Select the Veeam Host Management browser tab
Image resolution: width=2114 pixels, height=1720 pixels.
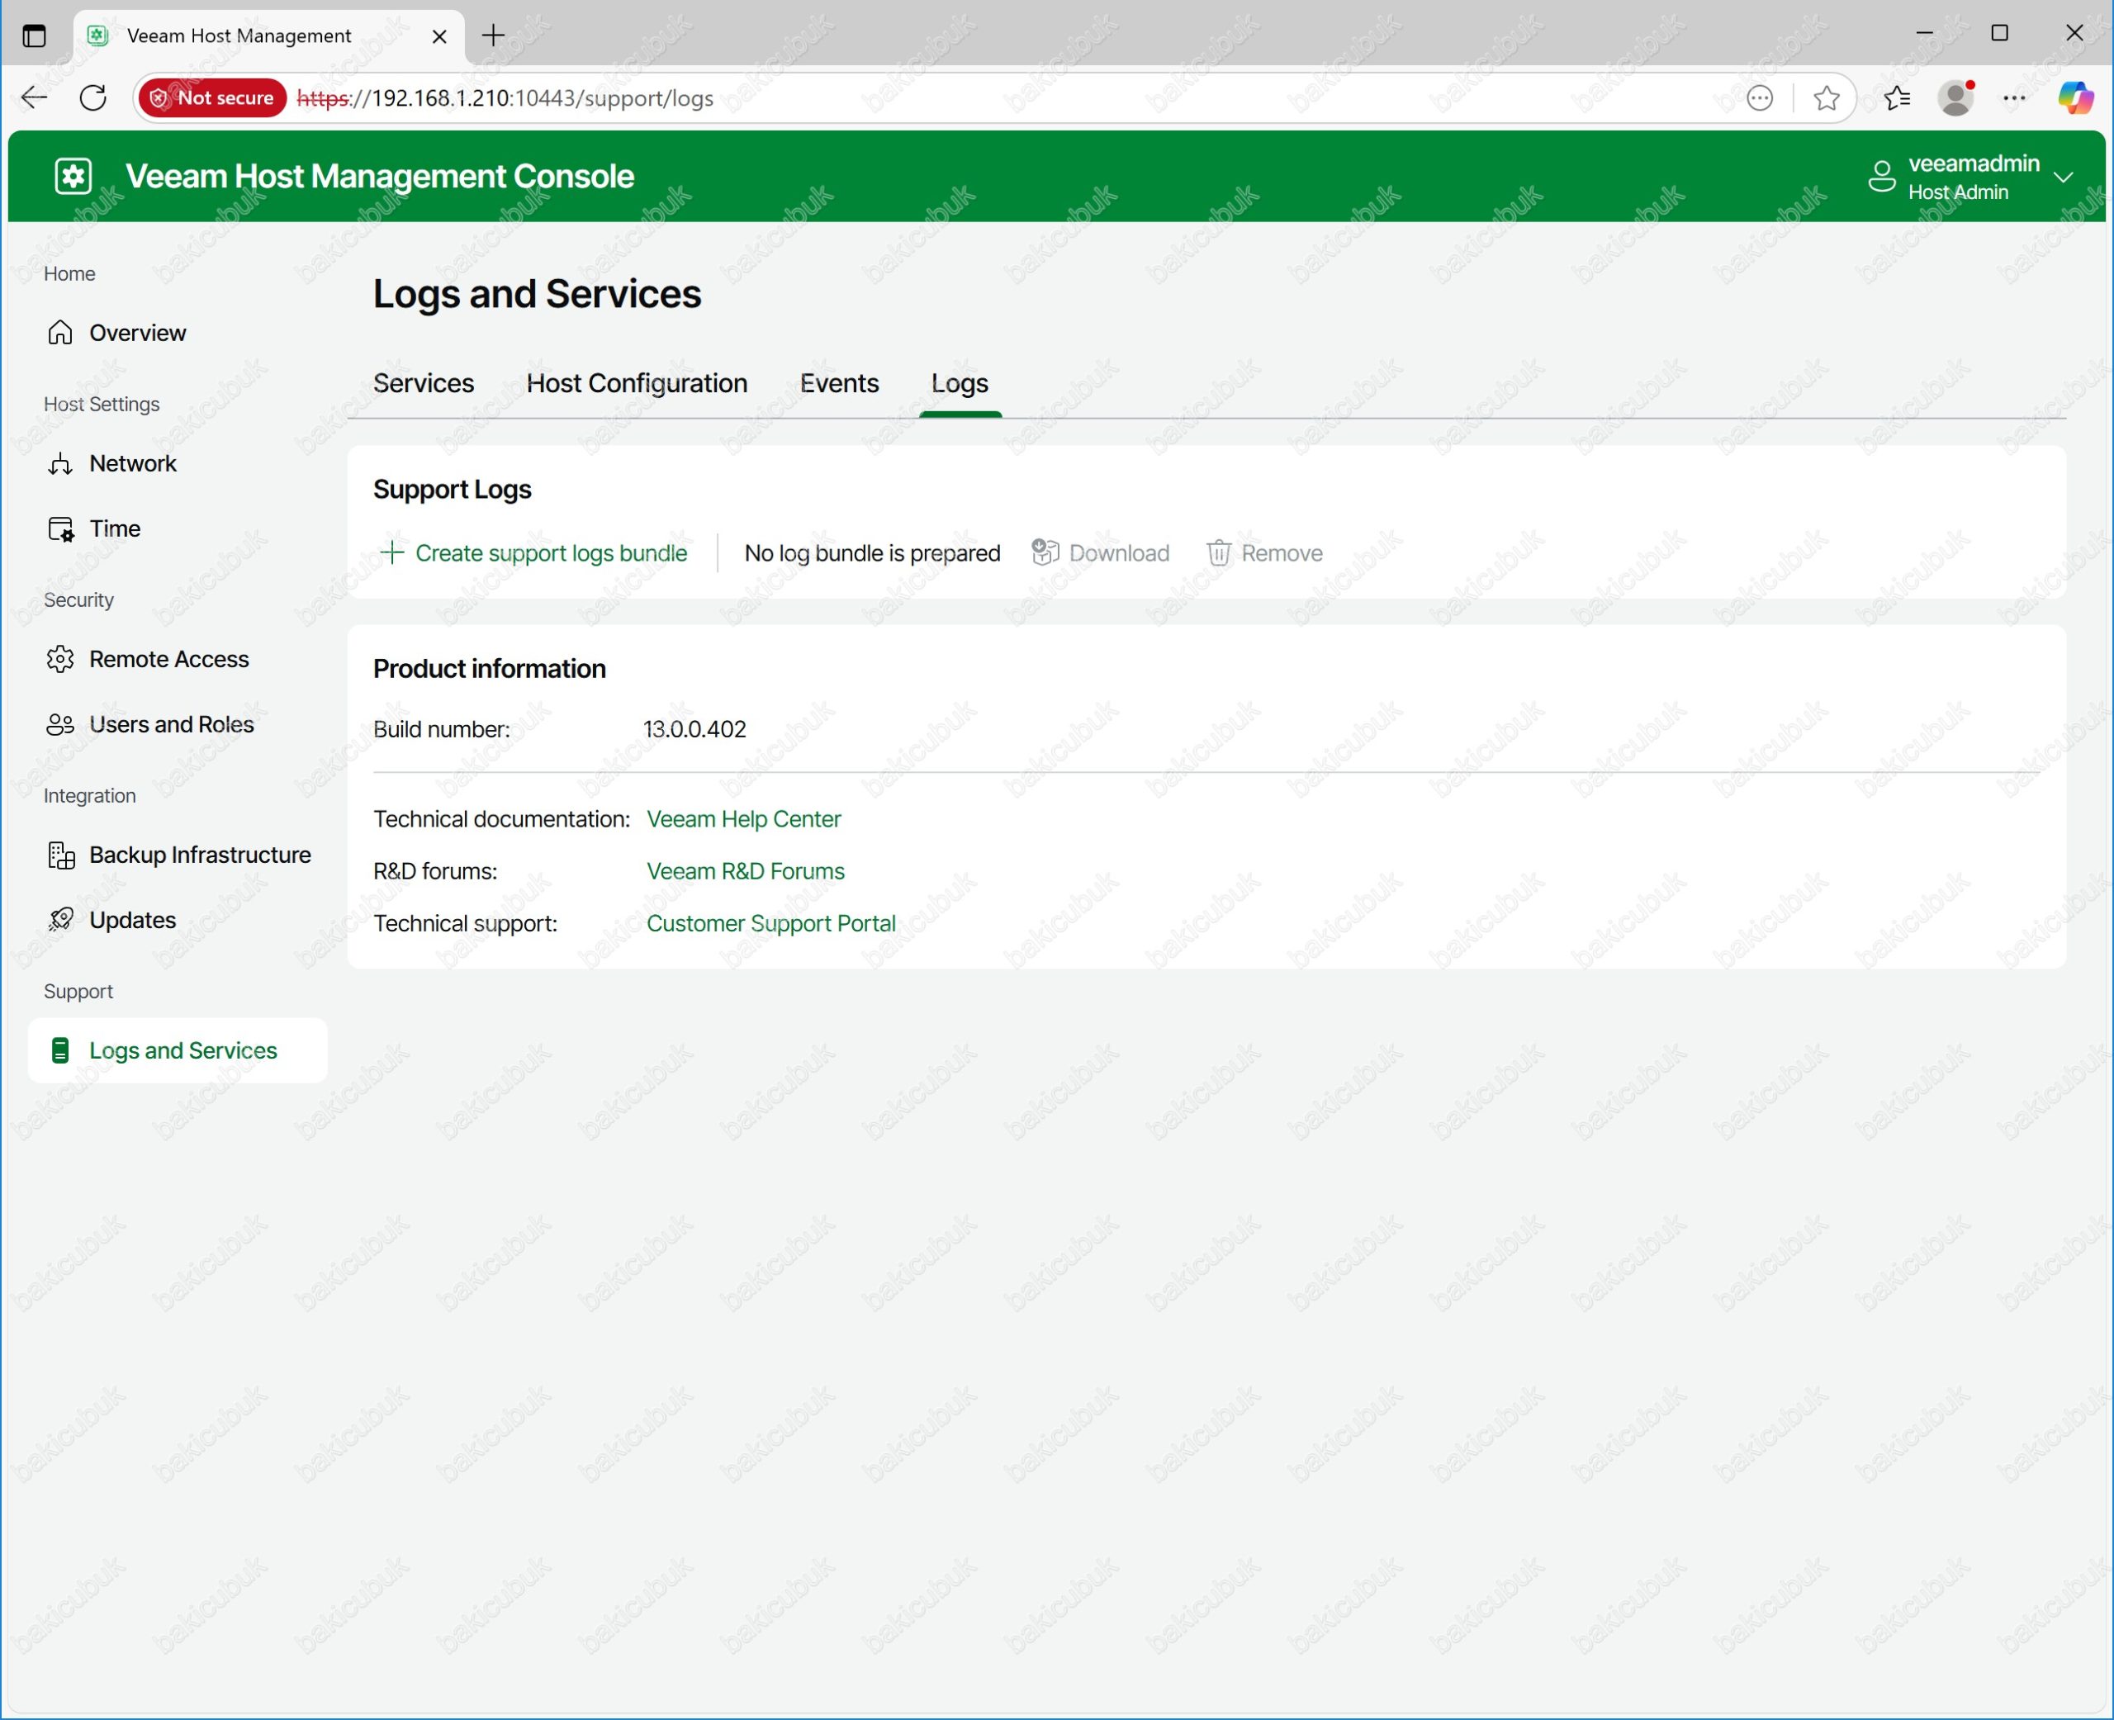coord(268,36)
